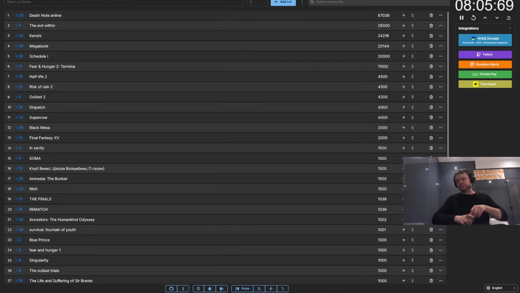Open more options for The evil within

pos(441,26)
